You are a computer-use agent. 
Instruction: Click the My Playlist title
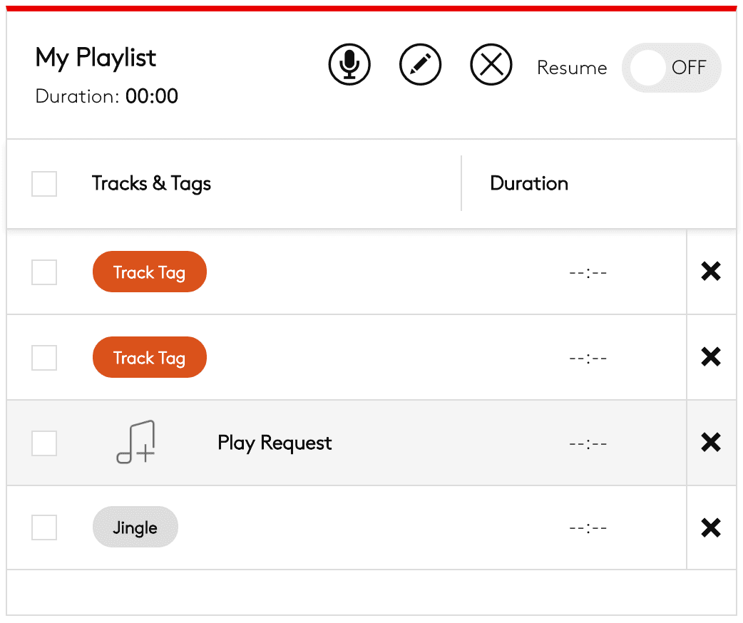(96, 58)
